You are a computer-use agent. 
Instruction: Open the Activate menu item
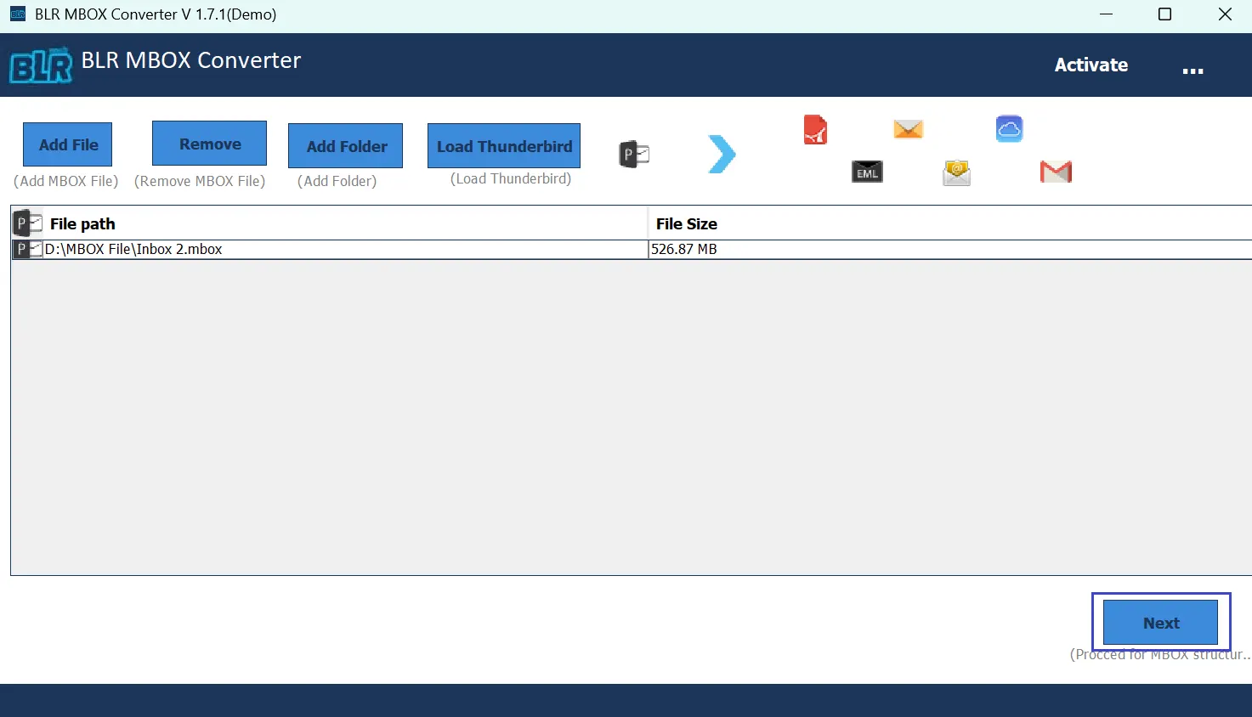1091,65
